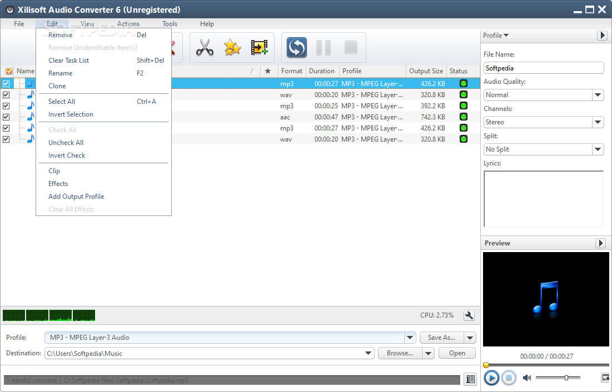The width and height of the screenshot is (612, 392).
Task: Stop conversion with the stop icon
Action: 351,48
